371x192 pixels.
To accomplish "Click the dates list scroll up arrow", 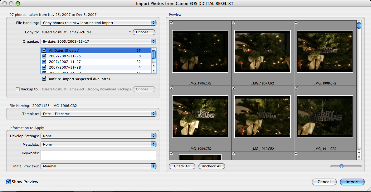I will pos(154,66).
